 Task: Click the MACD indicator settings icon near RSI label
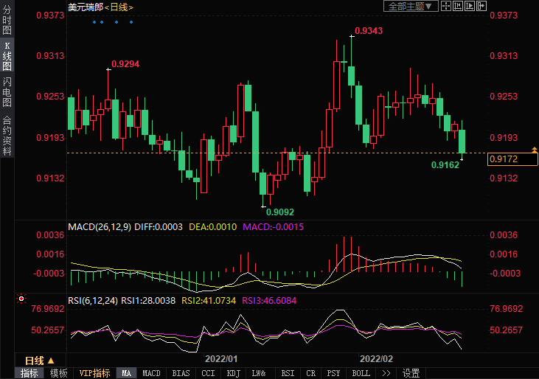pyautogui.click(x=21, y=299)
